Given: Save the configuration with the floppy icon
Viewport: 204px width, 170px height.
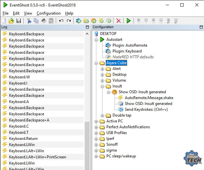Looking at the screenshot, I should (x=18, y=21).
